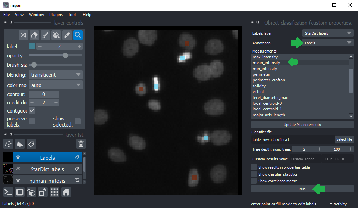Image resolution: width=358 pixels, height=208 pixels.
Task: Delete selected layer with trash icon
Action: pyautogui.click(x=81, y=144)
